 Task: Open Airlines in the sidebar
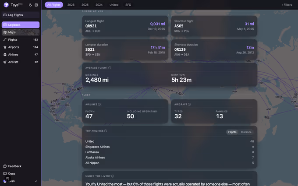(21, 54)
